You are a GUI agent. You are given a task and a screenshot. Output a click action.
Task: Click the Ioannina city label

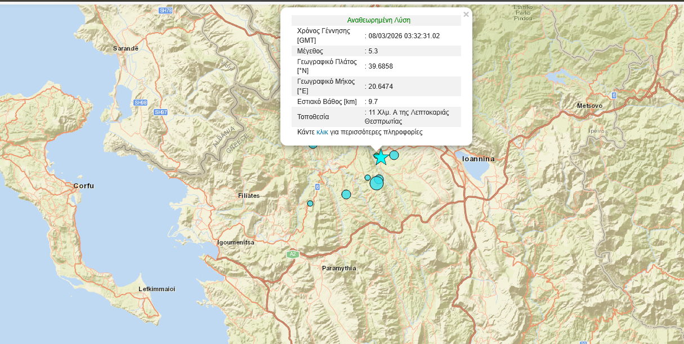click(x=478, y=159)
